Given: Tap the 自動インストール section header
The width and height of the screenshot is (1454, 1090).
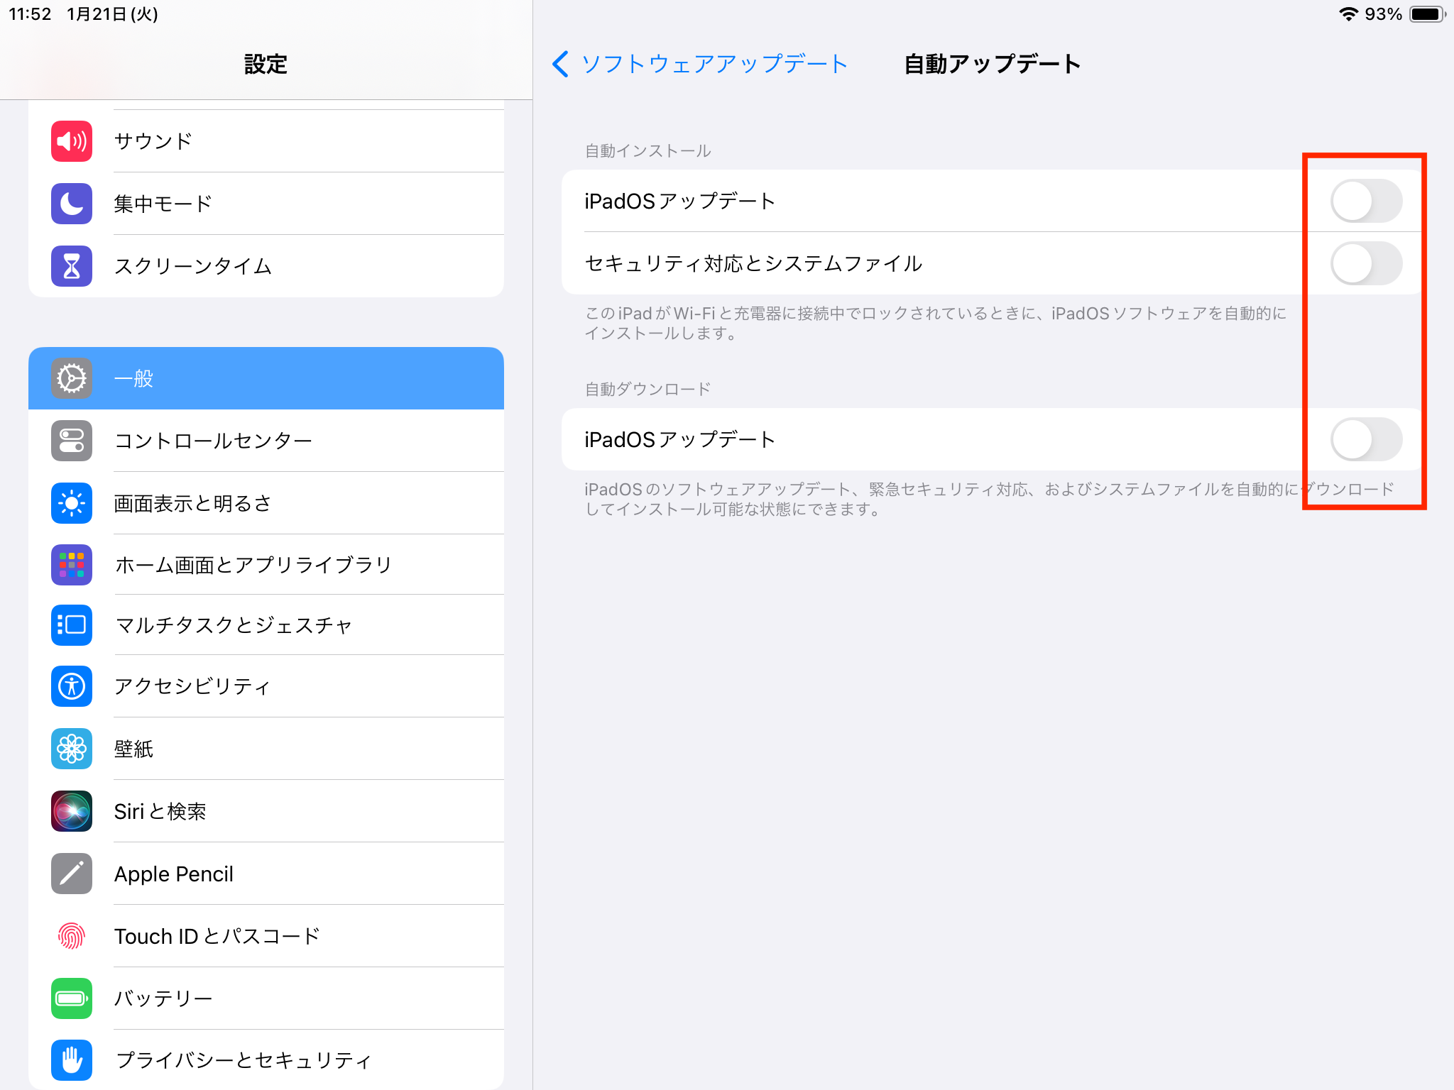Looking at the screenshot, I should 647,151.
